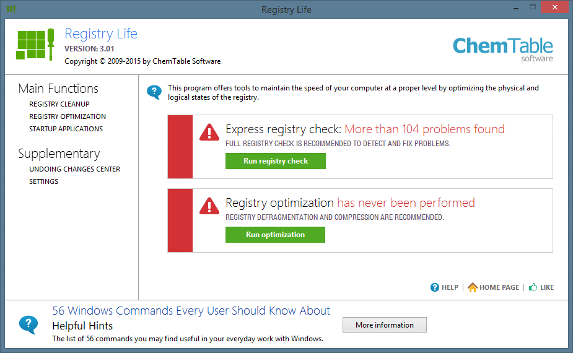Image resolution: width=573 pixels, height=353 pixels.
Task: Click the 'More than 104 problems found' text
Action: click(424, 129)
